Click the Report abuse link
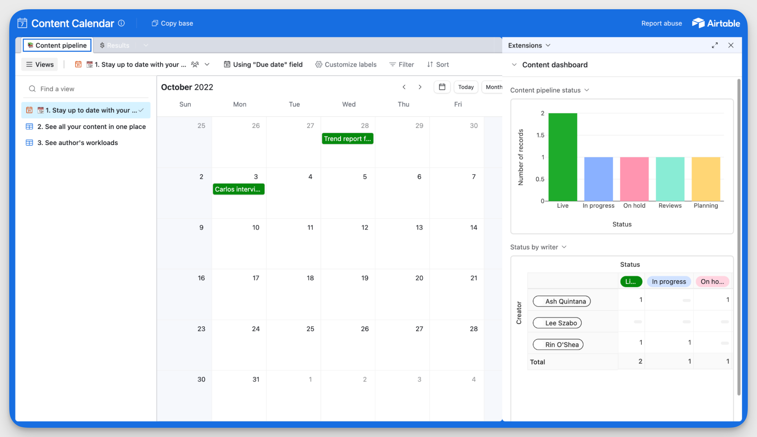This screenshot has width=757, height=437. [661, 23]
